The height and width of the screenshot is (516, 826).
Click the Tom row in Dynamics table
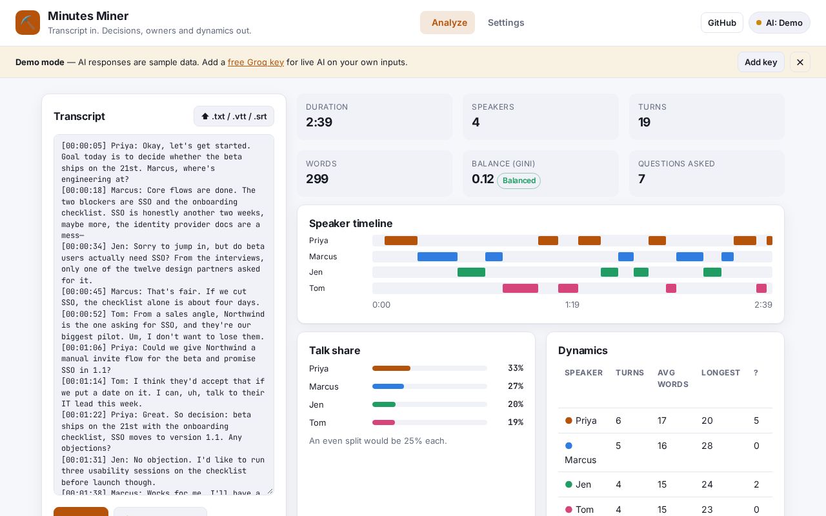click(x=665, y=507)
